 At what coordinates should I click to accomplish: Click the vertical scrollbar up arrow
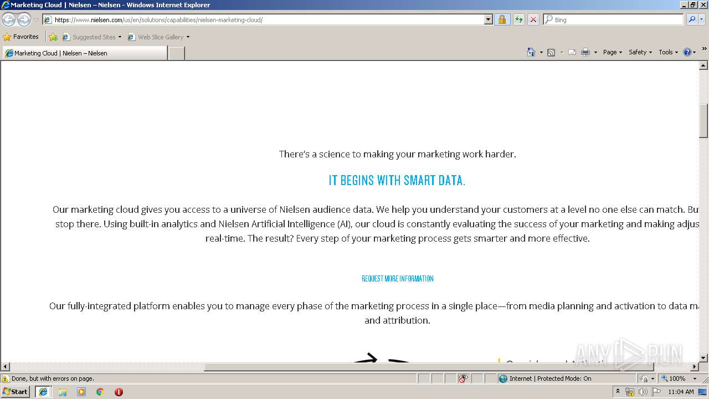click(x=704, y=65)
